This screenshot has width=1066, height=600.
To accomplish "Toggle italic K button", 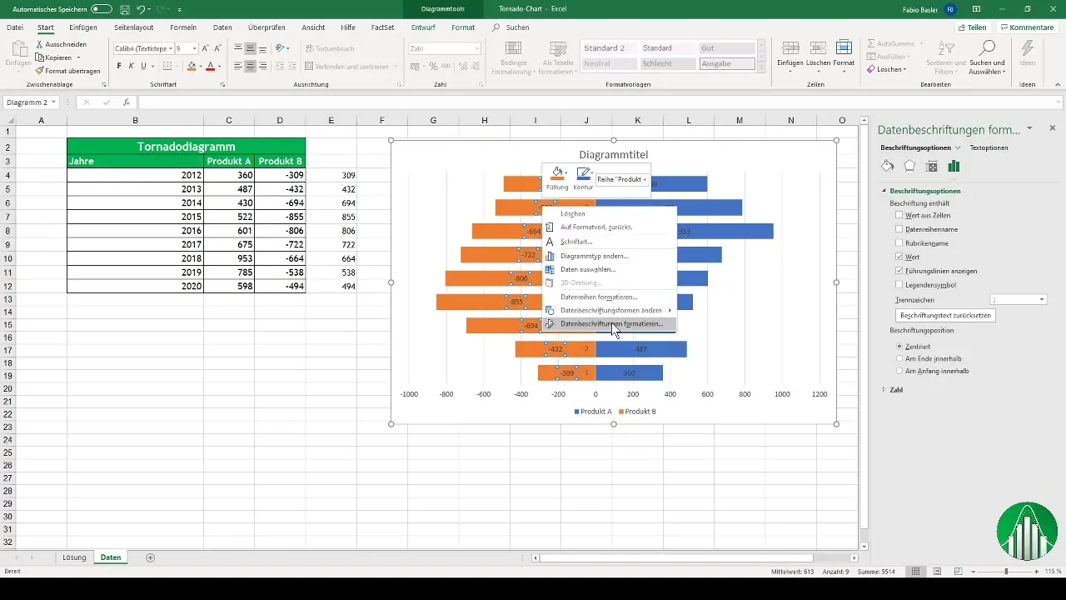I will [x=131, y=66].
